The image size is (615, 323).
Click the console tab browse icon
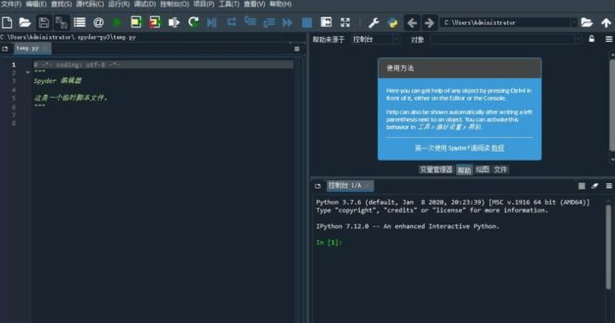click(x=318, y=186)
